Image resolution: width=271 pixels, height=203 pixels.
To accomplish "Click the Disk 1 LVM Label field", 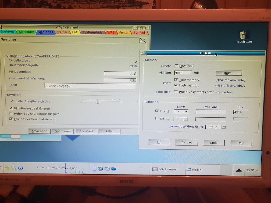I will 211,112.
